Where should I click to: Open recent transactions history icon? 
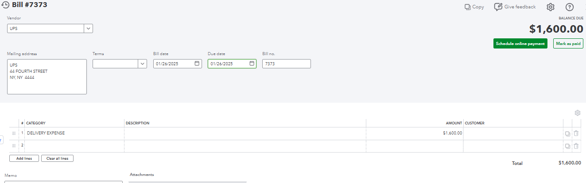click(6, 5)
